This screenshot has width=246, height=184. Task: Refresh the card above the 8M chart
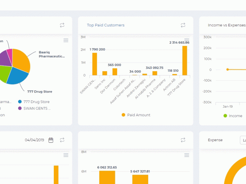coord(183,140)
